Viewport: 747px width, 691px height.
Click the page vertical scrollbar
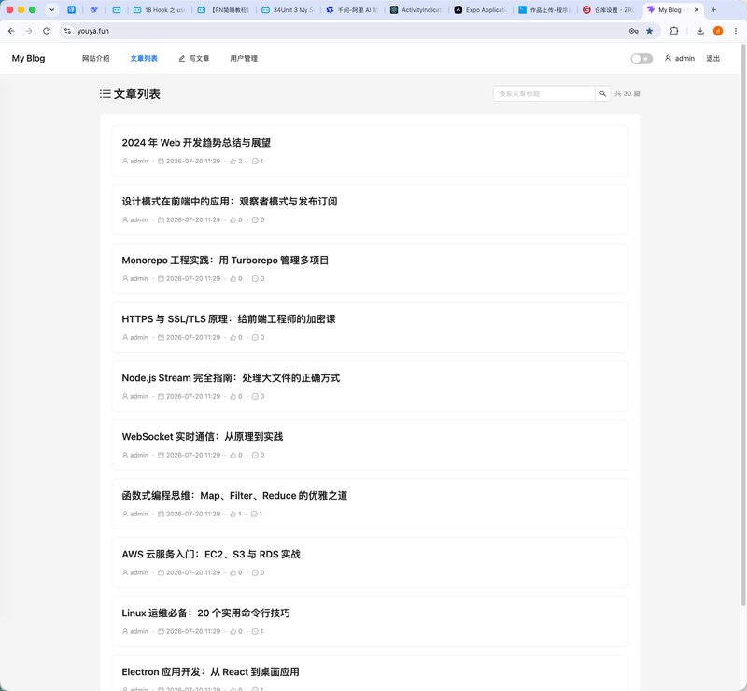(x=743, y=324)
